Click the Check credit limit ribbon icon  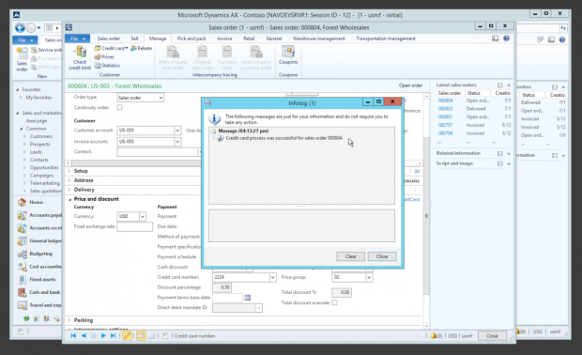tap(80, 57)
